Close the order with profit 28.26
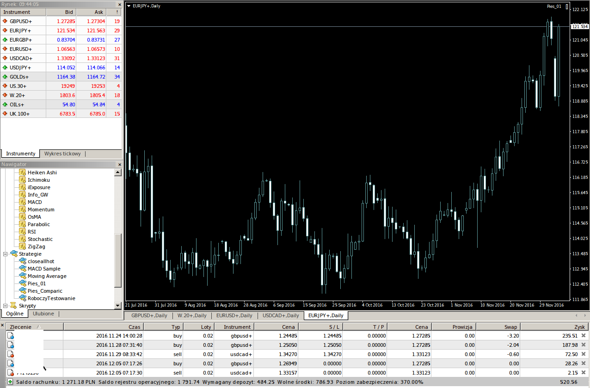Screen dimensions: 590x388 tap(584, 363)
